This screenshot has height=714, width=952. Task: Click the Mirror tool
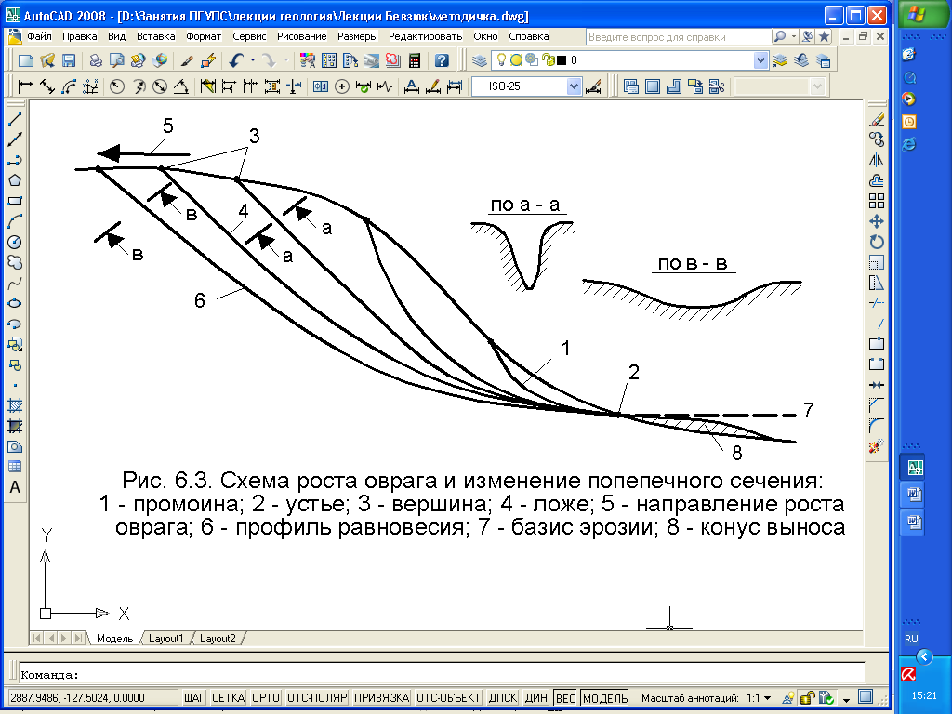[x=876, y=160]
